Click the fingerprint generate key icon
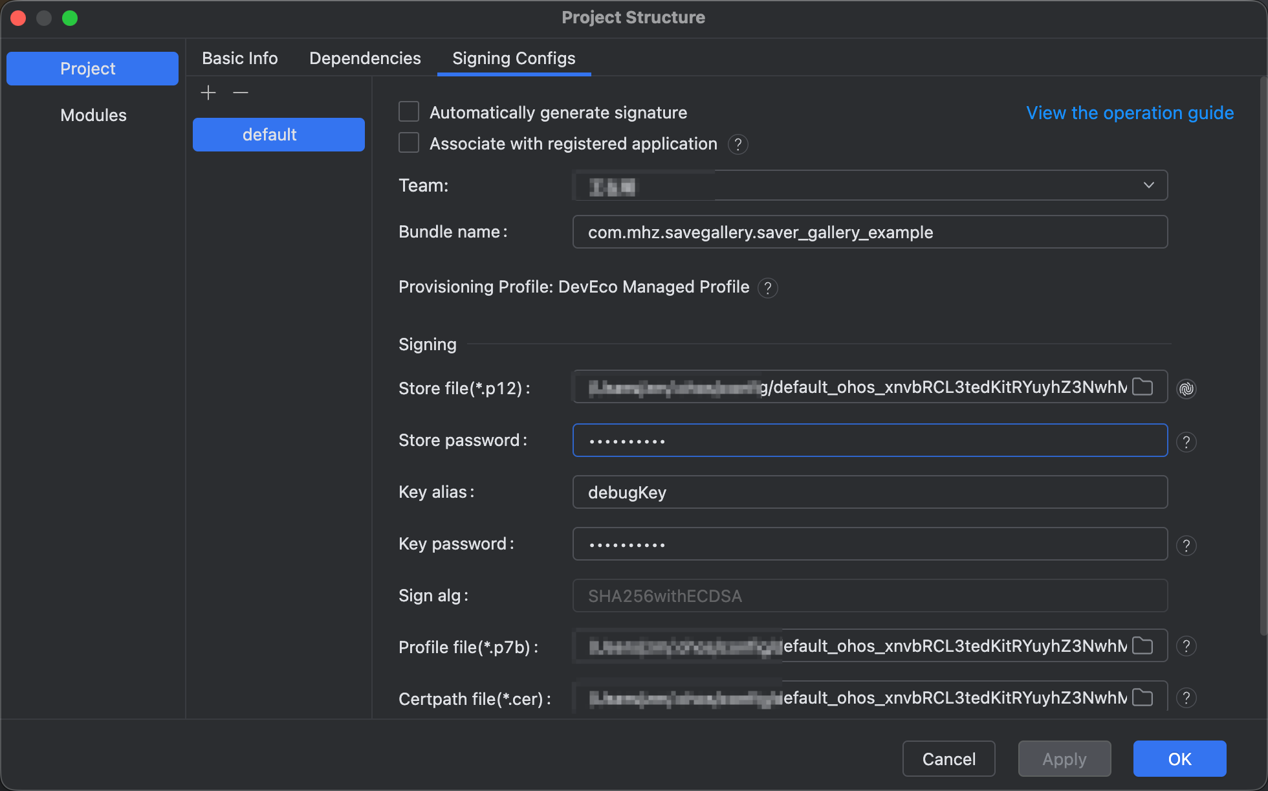Image resolution: width=1268 pixels, height=791 pixels. coord(1186,388)
